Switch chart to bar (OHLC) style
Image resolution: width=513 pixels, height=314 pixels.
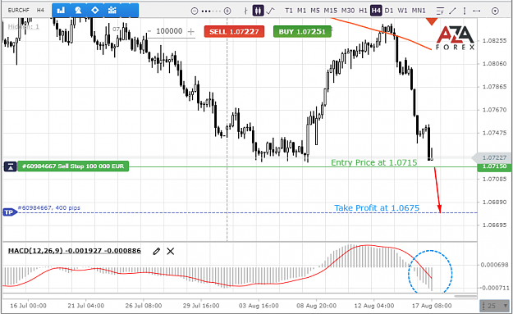pos(245,11)
